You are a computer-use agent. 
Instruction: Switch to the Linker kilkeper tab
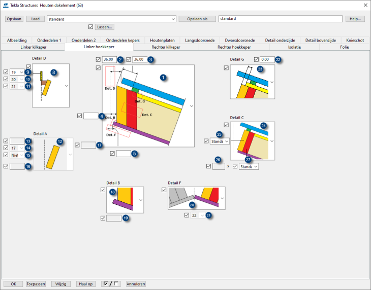34,47
